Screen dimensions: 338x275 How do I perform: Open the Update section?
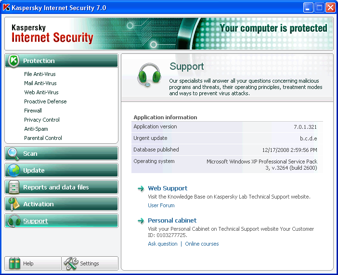pos(62,170)
